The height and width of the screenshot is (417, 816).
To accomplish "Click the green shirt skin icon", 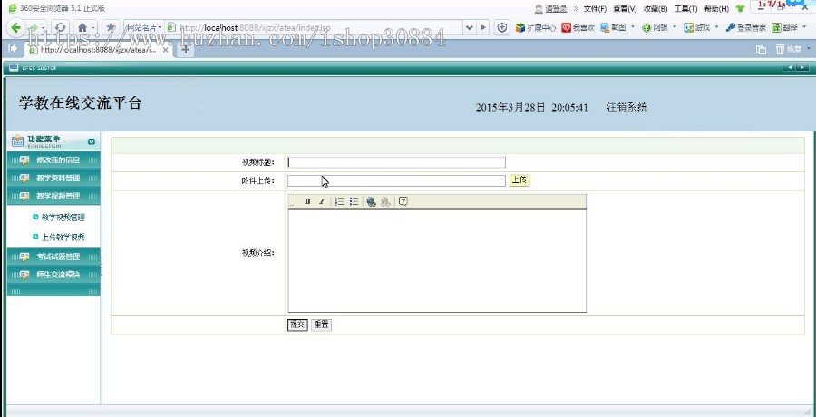I will [x=740, y=9].
